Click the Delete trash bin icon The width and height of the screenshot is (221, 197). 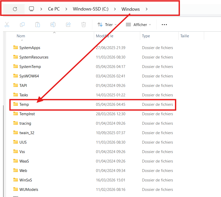tap(84, 25)
